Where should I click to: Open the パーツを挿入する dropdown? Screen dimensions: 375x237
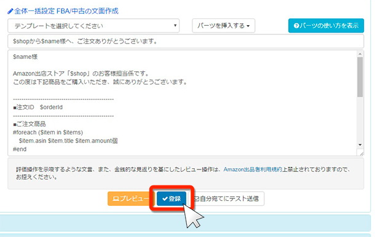[223, 26]
